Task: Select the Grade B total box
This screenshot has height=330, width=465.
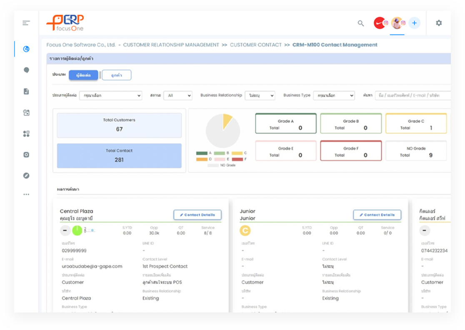Action: coord(351,124)
